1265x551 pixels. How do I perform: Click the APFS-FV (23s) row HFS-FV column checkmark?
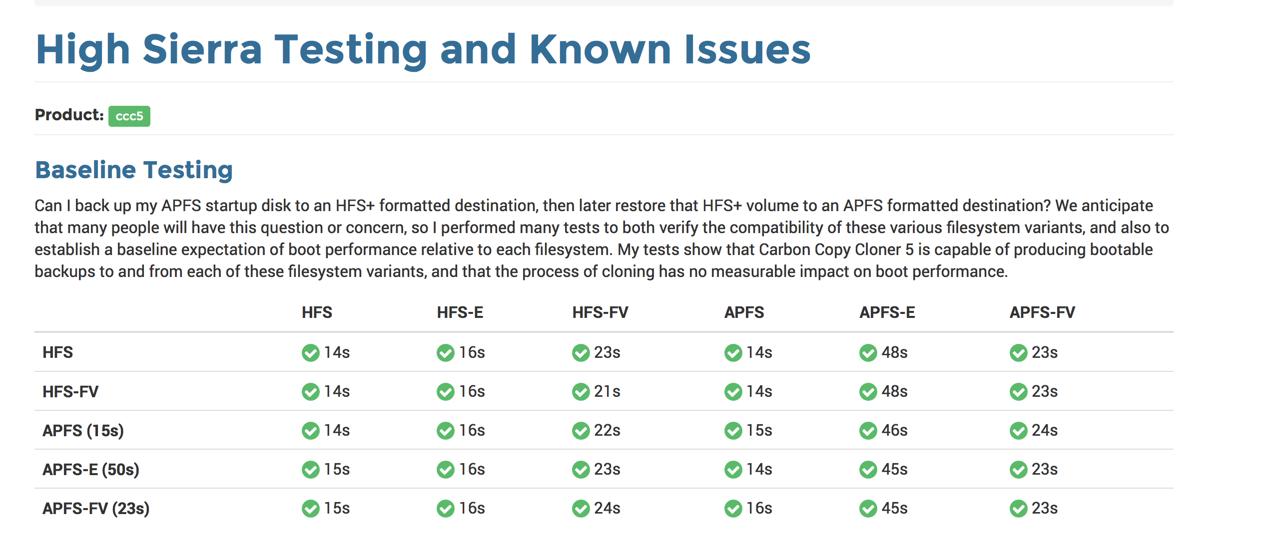(581, 509)
